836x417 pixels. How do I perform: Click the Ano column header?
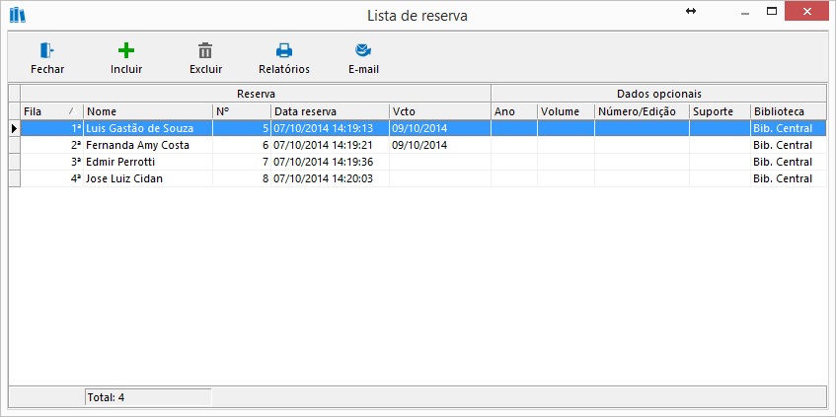[514, 111]
